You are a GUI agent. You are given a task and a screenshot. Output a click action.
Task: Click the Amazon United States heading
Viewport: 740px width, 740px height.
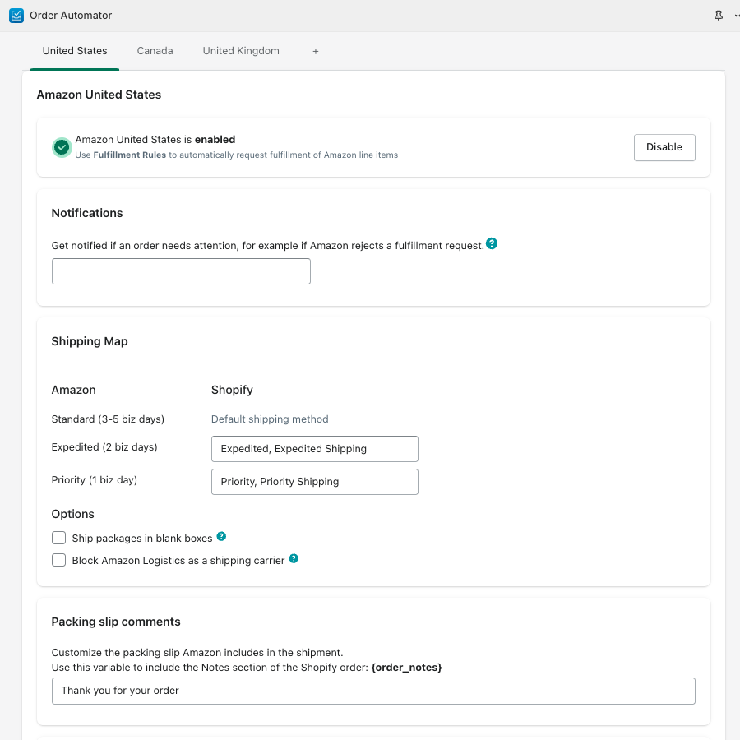pyautogui.click(x=99, y=95)
